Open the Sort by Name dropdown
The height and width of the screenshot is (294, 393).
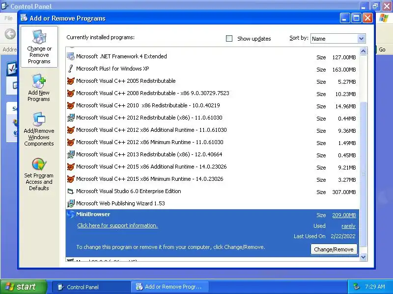coord(361,39)
